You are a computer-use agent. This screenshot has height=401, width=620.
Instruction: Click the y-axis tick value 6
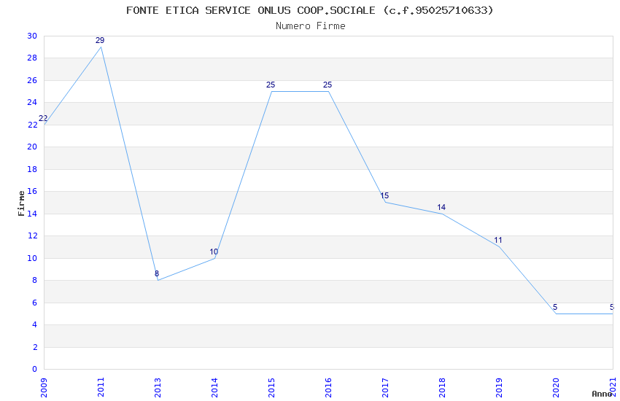coord(35,303)
